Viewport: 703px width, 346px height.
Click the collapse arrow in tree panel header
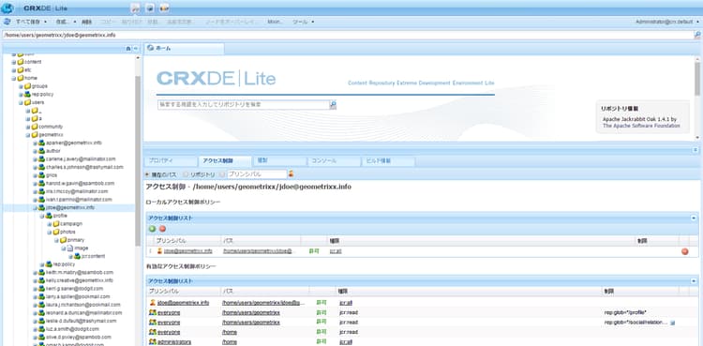(x=136, y=48)
